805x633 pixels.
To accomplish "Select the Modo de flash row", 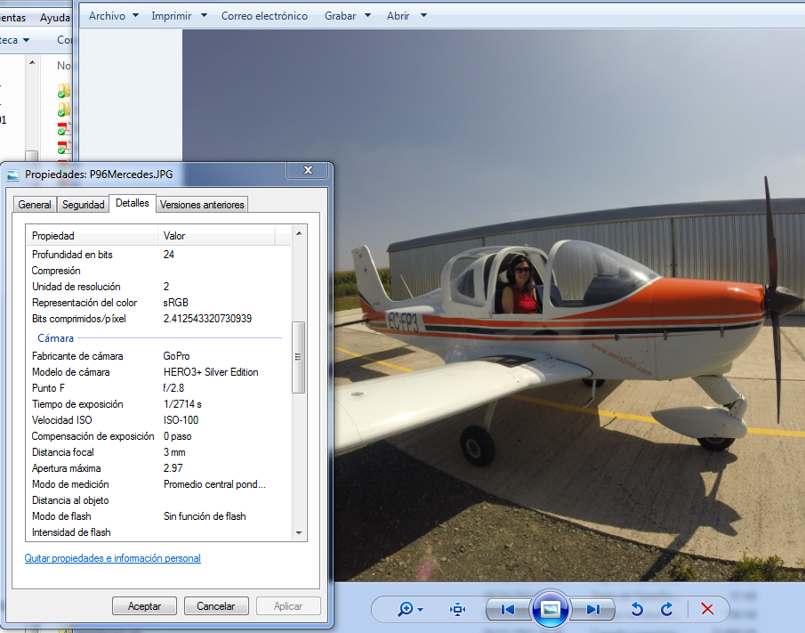I will (x=158, y=516).
